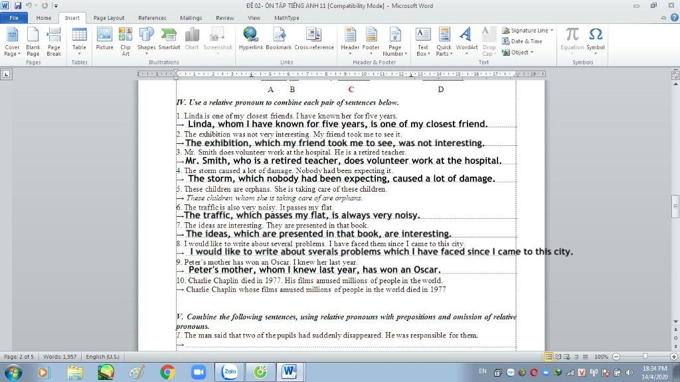
Task: Switch to Print Layout view in status bar
Action: point(549,357)
